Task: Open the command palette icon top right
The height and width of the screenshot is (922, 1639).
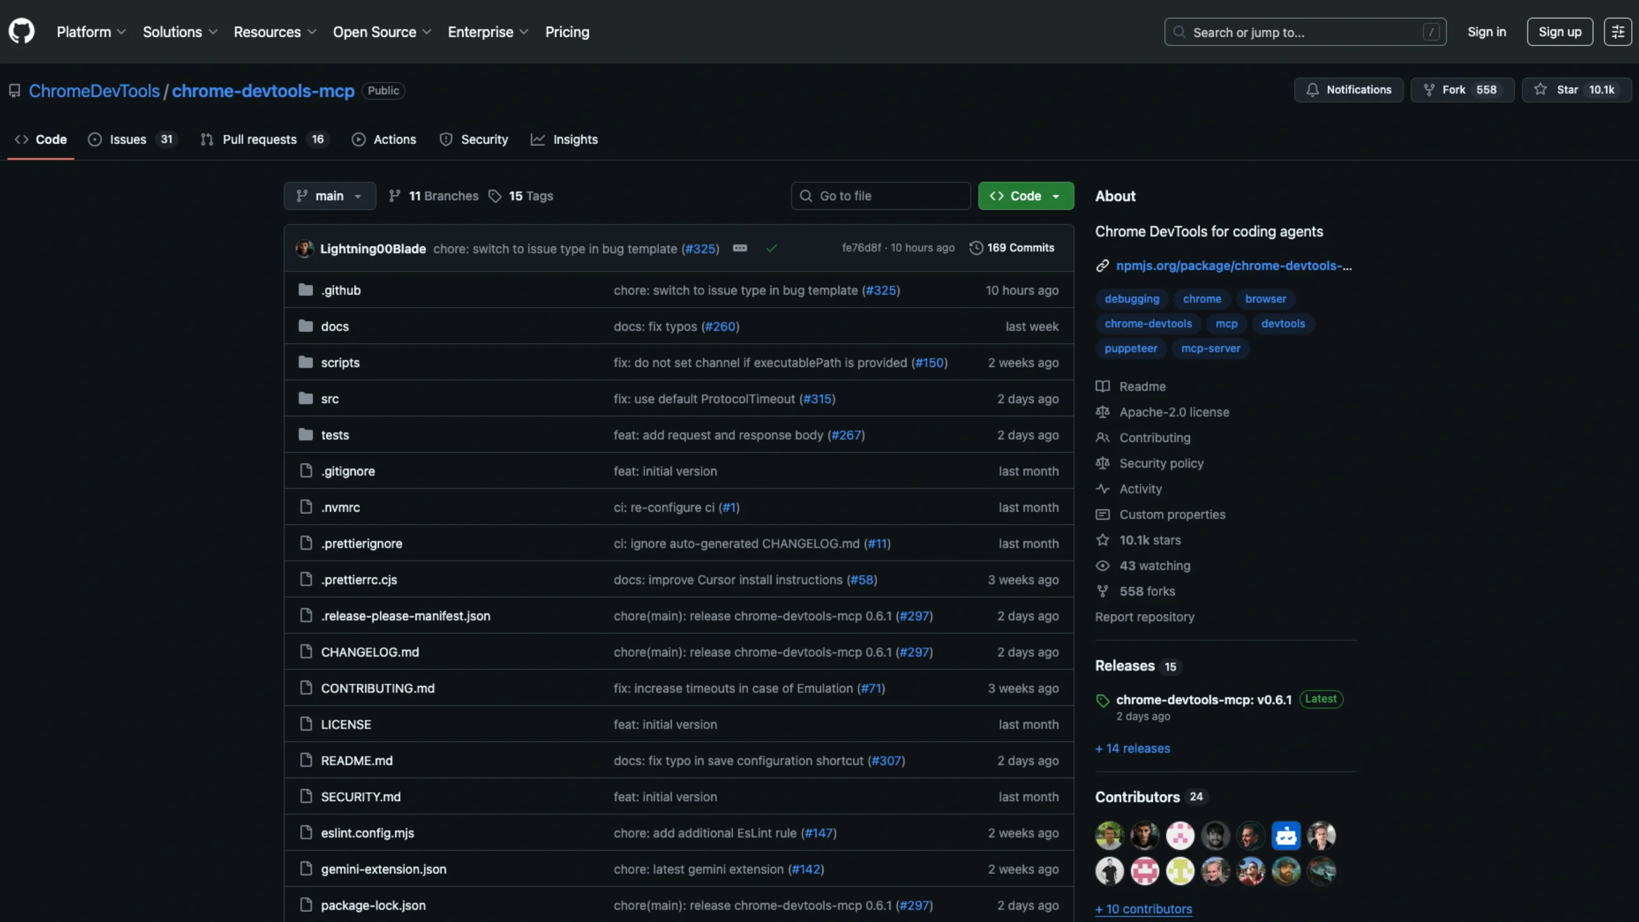Action: [1618, 31]
